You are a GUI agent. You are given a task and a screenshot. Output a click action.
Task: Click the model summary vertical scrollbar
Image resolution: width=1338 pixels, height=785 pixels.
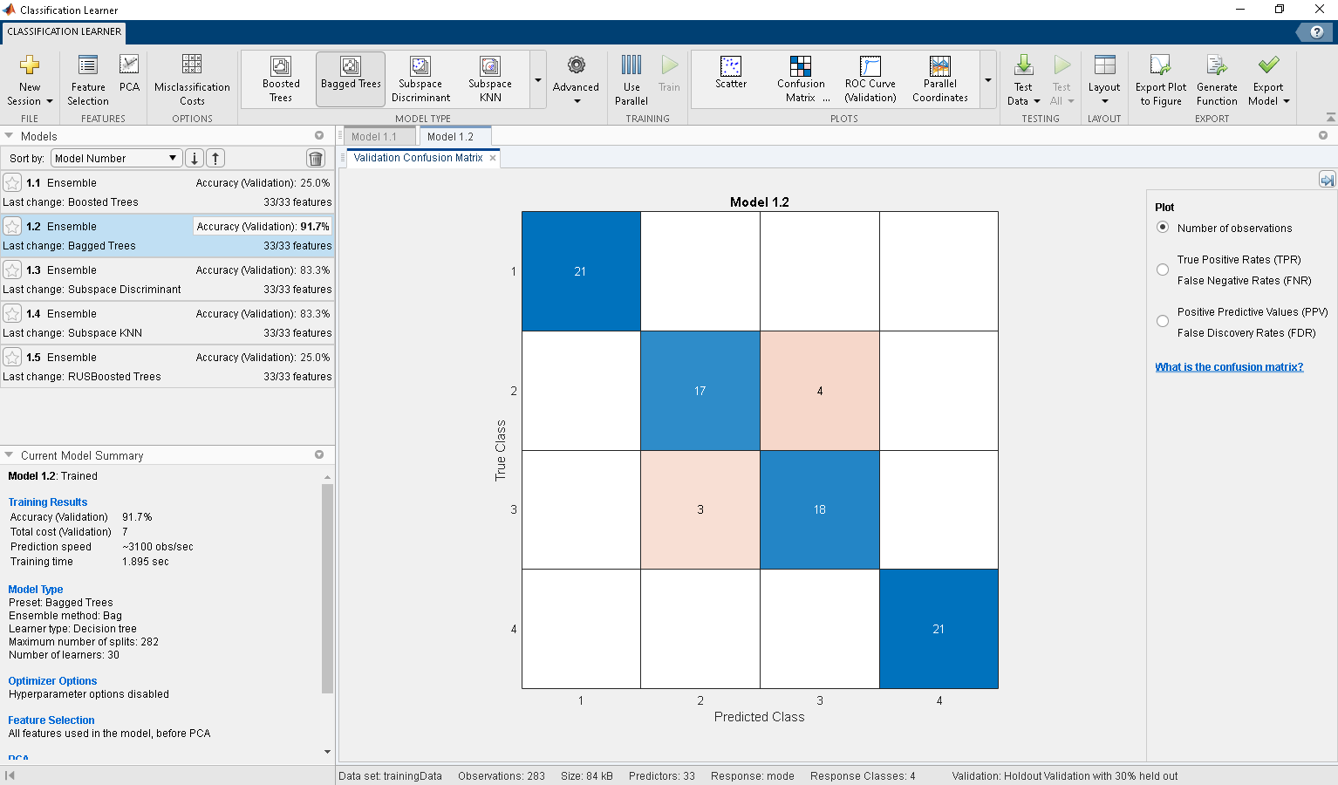coord(328,589)
